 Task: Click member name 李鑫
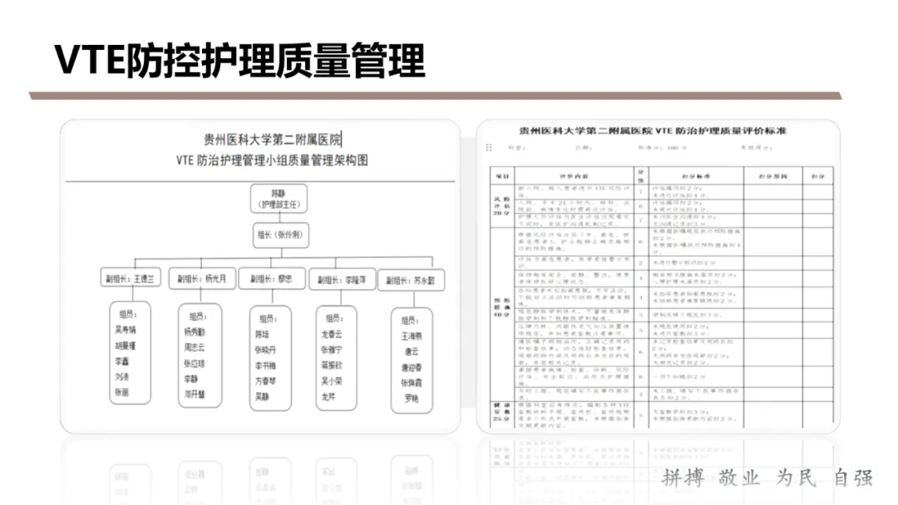(122, 361)
